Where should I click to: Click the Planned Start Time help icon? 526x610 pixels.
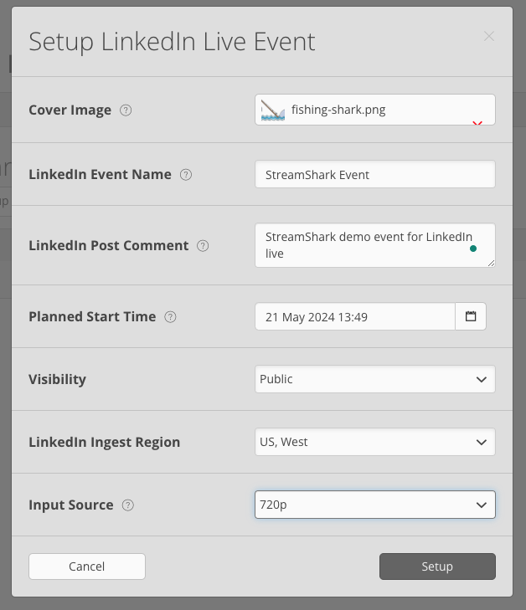170,317
